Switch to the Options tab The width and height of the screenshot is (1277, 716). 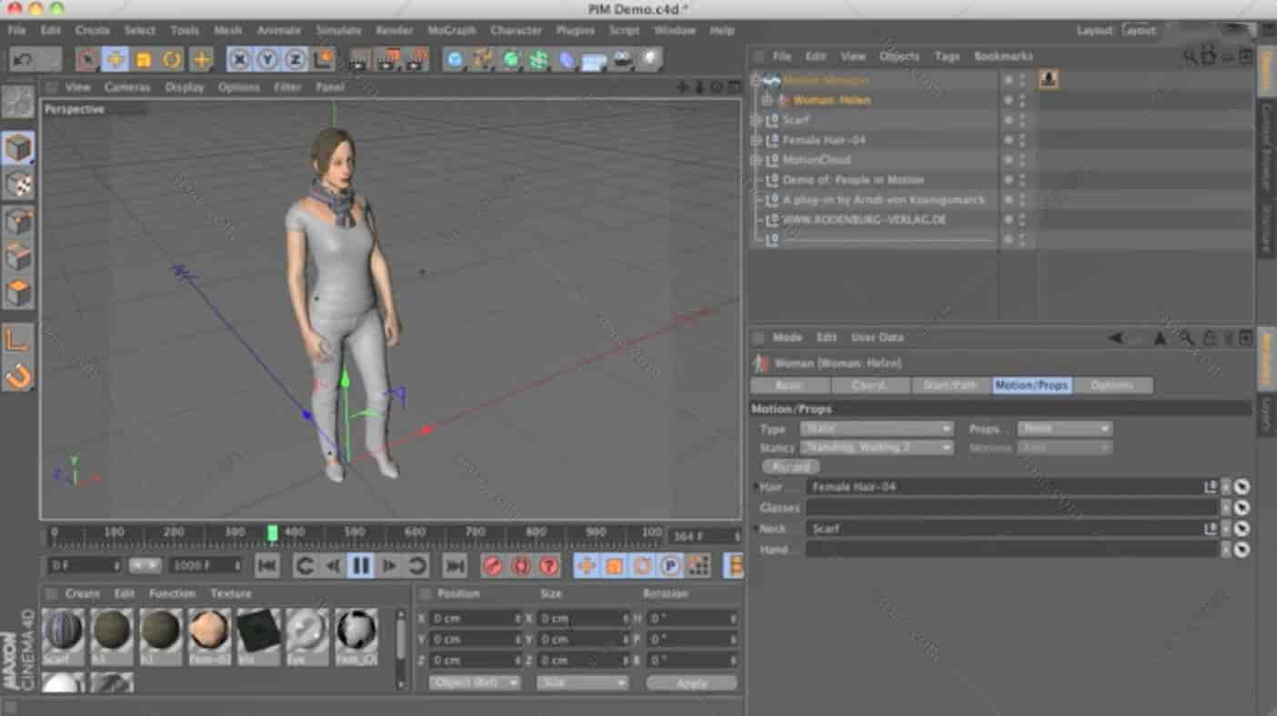(x=1114, y=385)
